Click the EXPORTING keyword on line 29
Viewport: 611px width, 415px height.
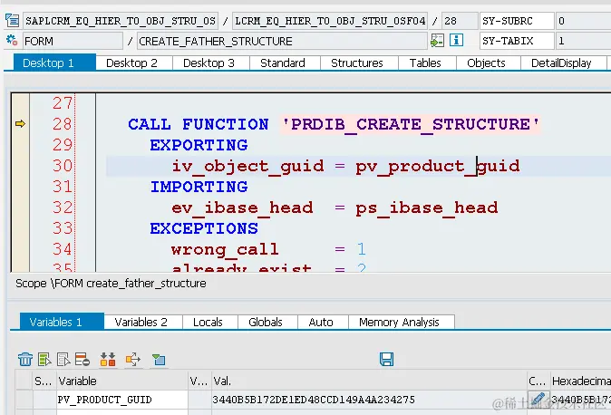pos(199,145)
